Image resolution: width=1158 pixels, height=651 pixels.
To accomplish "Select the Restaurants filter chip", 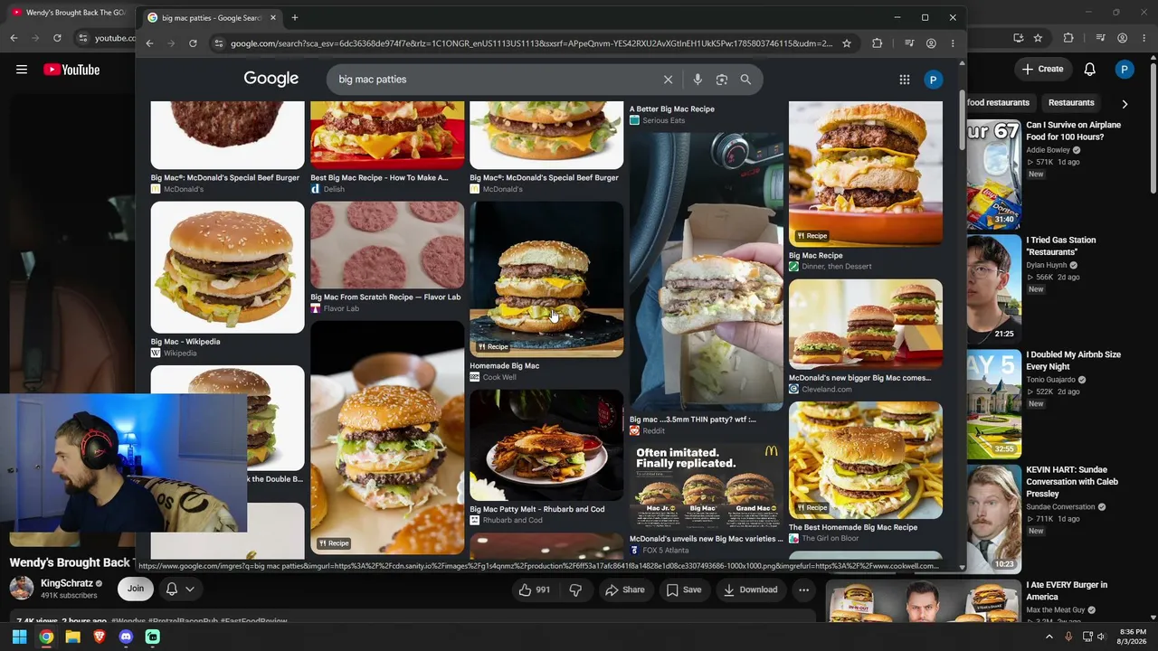I will coord(1071,103).
